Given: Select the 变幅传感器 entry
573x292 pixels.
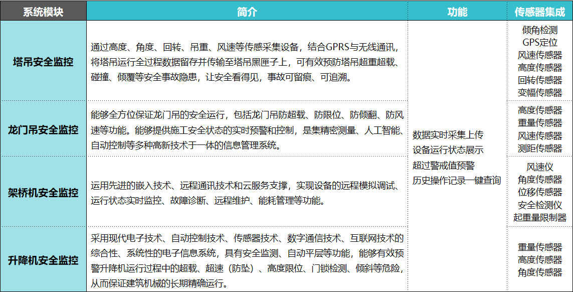Looking at the screenshot, I should (540, 93).
